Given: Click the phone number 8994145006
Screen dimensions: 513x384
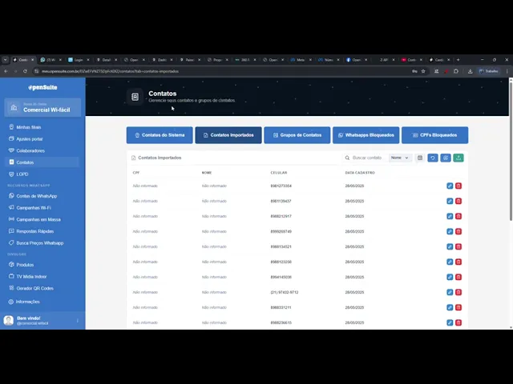Looking at the screenshot, I should [x=281, y=277].
